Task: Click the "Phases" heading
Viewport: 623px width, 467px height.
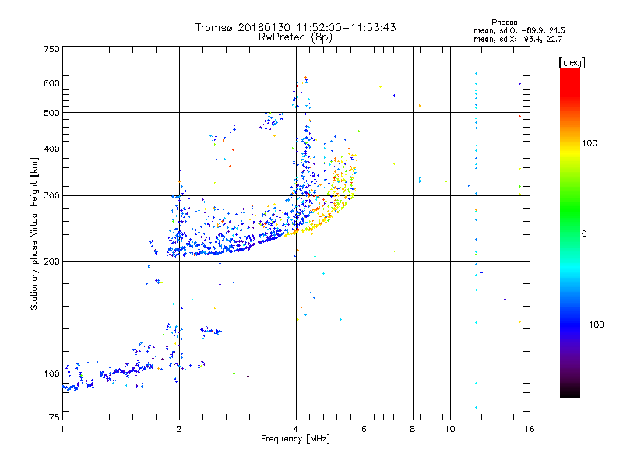Action: pyautogui.click(x=504, y=23)
